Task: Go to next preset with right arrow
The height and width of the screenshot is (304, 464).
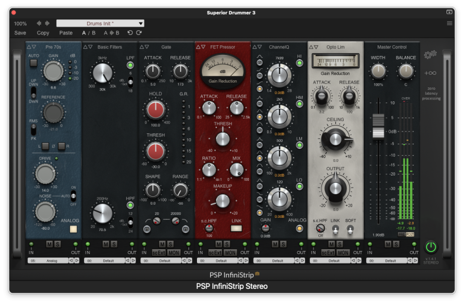Action: [47, 23]
